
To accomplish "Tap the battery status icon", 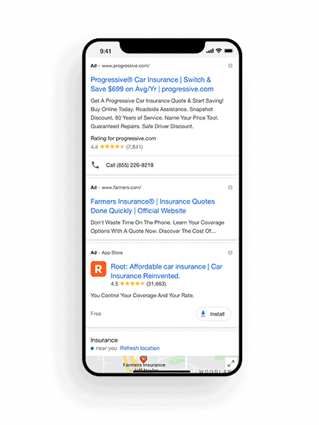I will (x=229, y=51).
